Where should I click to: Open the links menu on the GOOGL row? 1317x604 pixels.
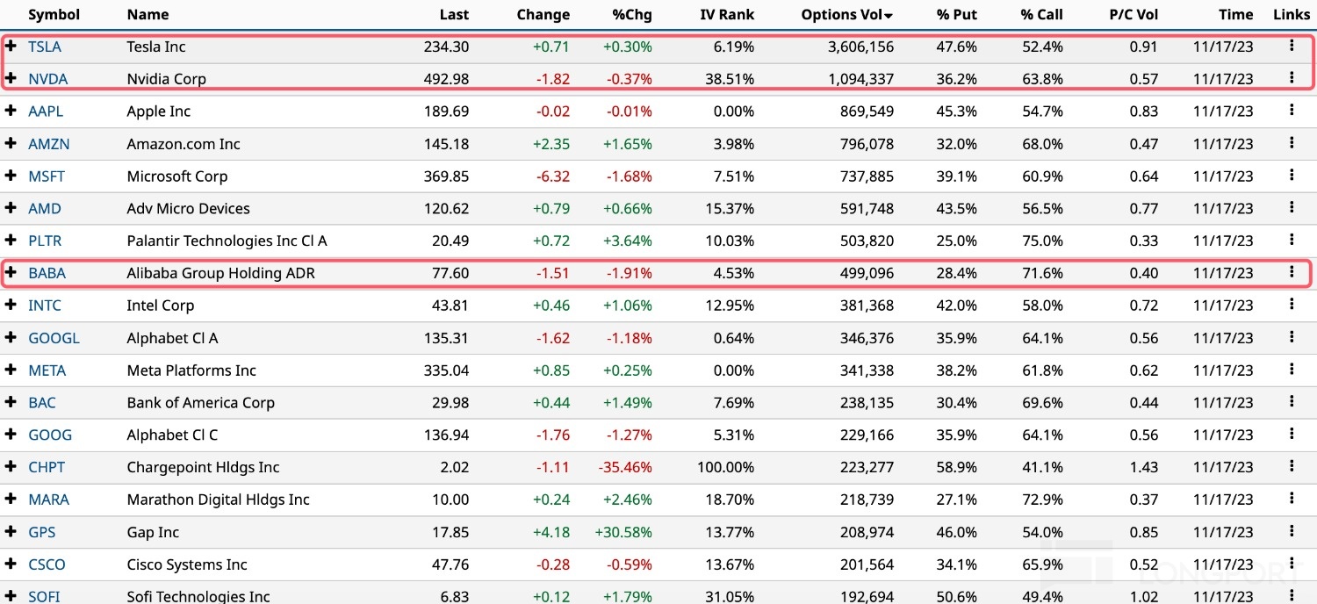click(1292, 338)
